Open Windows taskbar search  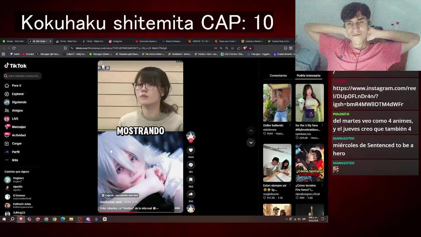12,219
